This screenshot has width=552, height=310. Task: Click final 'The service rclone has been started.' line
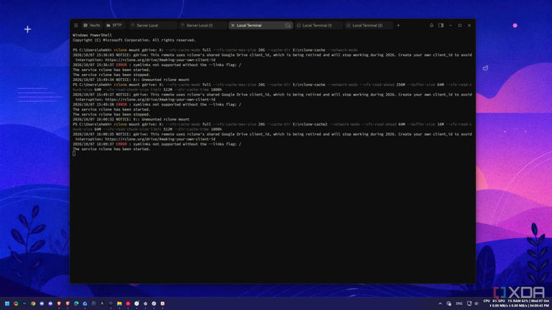point(111,149)
